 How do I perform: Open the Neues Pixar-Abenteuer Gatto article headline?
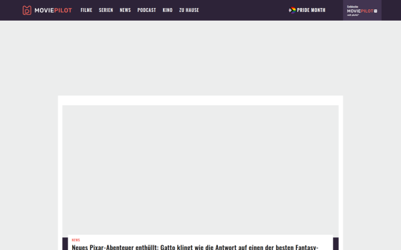tap(195, 247)
